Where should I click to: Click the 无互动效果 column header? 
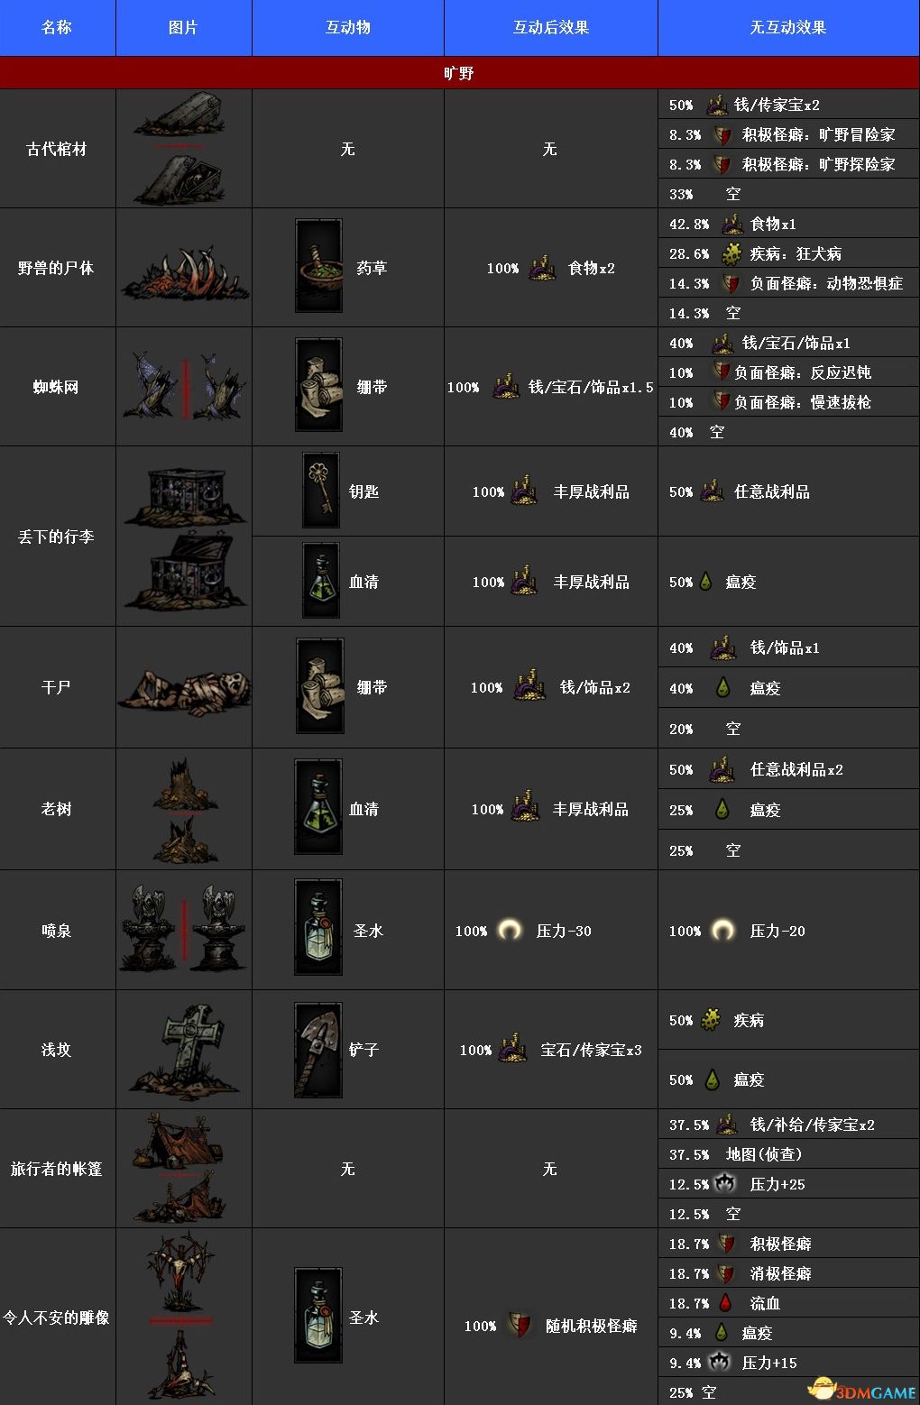788,28
